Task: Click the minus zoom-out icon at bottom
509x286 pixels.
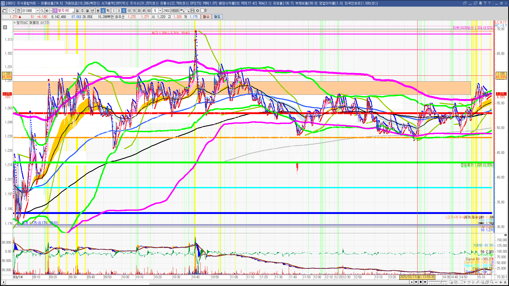Action: click(x=496, y=282)
